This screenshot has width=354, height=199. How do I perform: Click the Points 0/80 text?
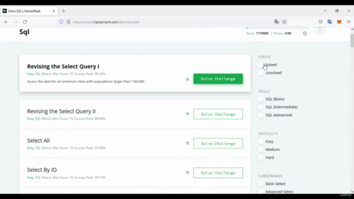283,33
